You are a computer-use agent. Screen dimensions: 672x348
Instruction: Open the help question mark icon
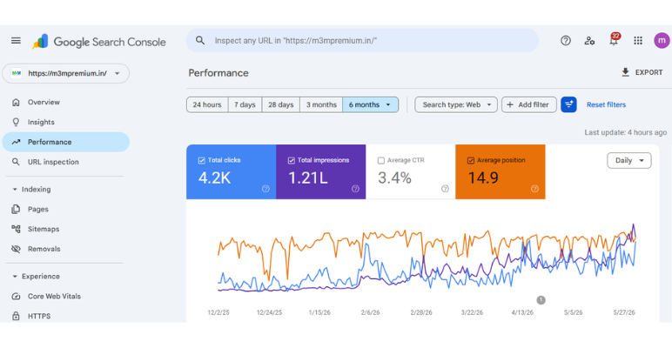click(566, 41)
